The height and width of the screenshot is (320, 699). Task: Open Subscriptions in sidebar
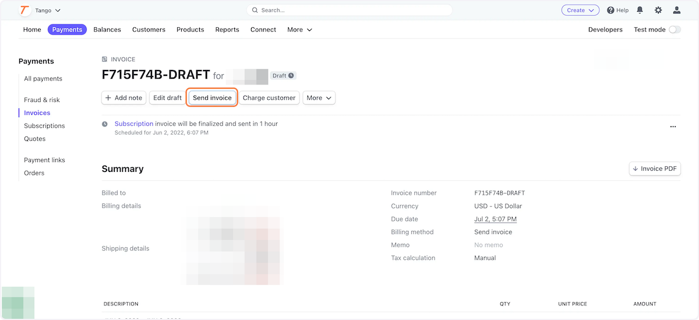44,126
